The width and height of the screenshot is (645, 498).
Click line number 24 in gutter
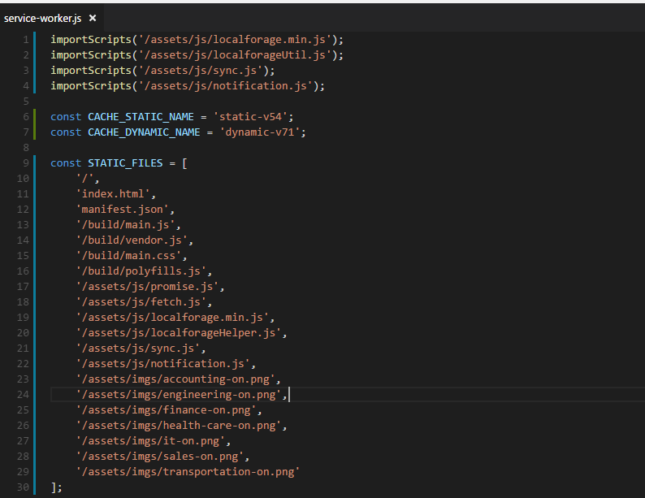click(23, 395)
